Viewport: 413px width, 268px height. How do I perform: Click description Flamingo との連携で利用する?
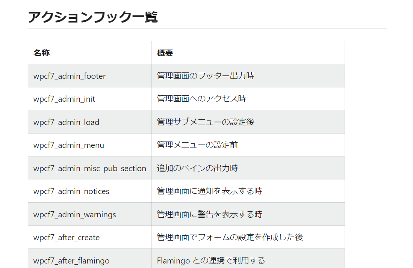211,260
